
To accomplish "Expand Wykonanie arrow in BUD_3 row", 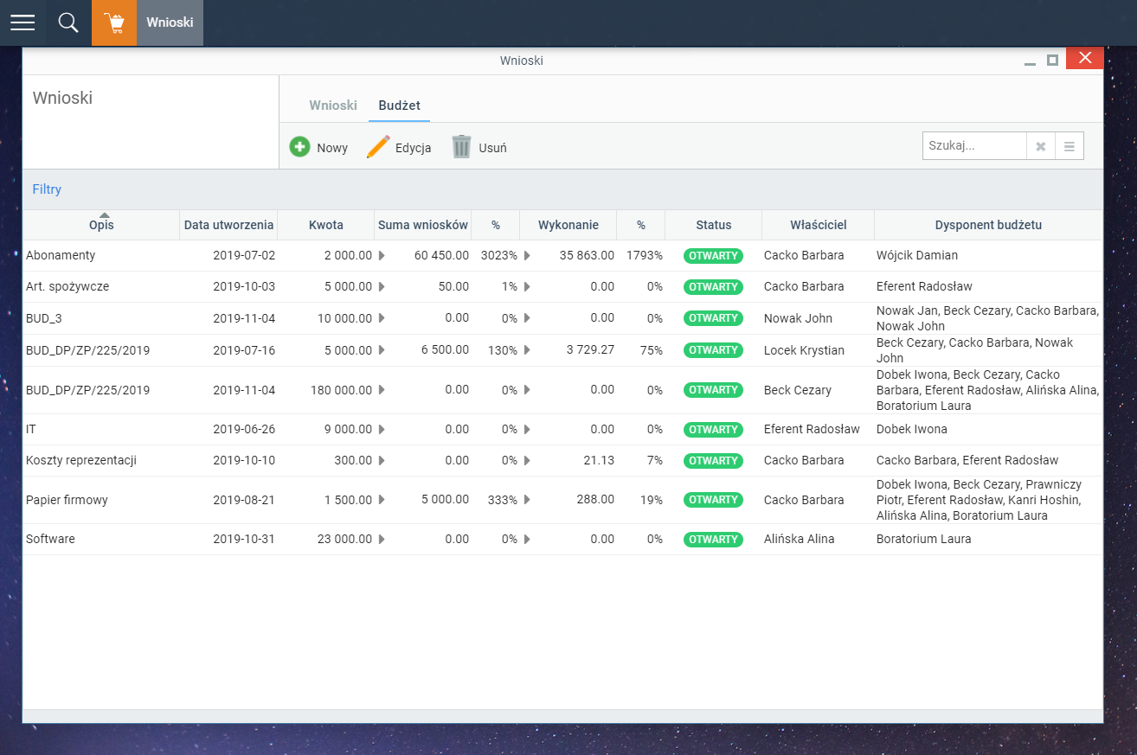I will point(527,318).
